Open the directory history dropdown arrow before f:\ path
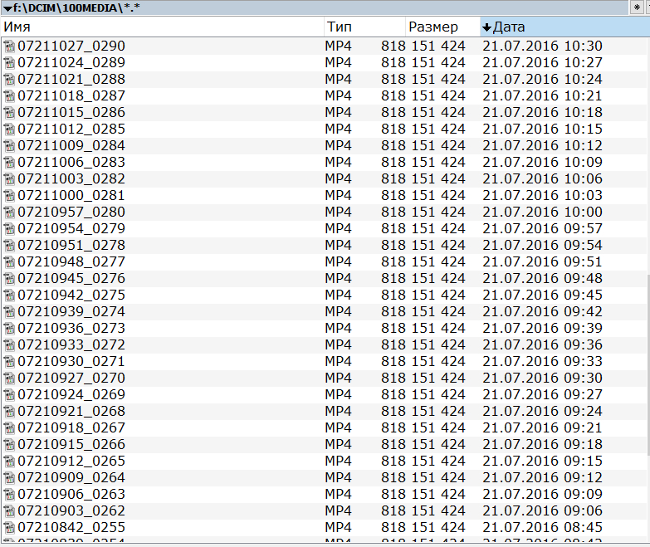Viewport: 650px width, 547px height. 7,7
